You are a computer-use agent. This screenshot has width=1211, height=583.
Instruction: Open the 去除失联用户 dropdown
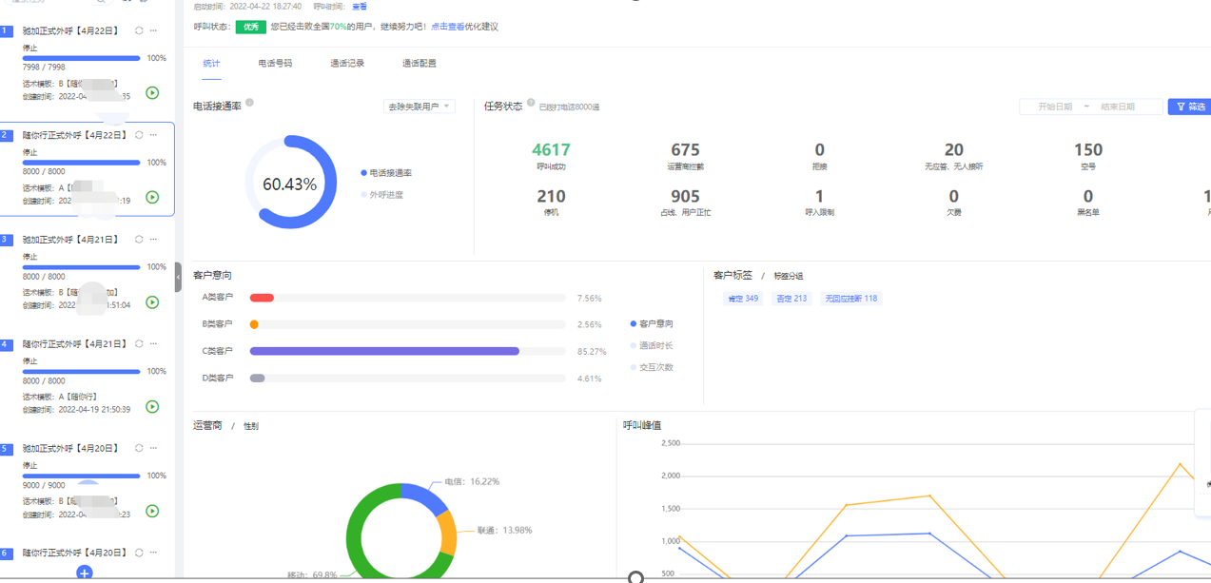tap(419, 107)
